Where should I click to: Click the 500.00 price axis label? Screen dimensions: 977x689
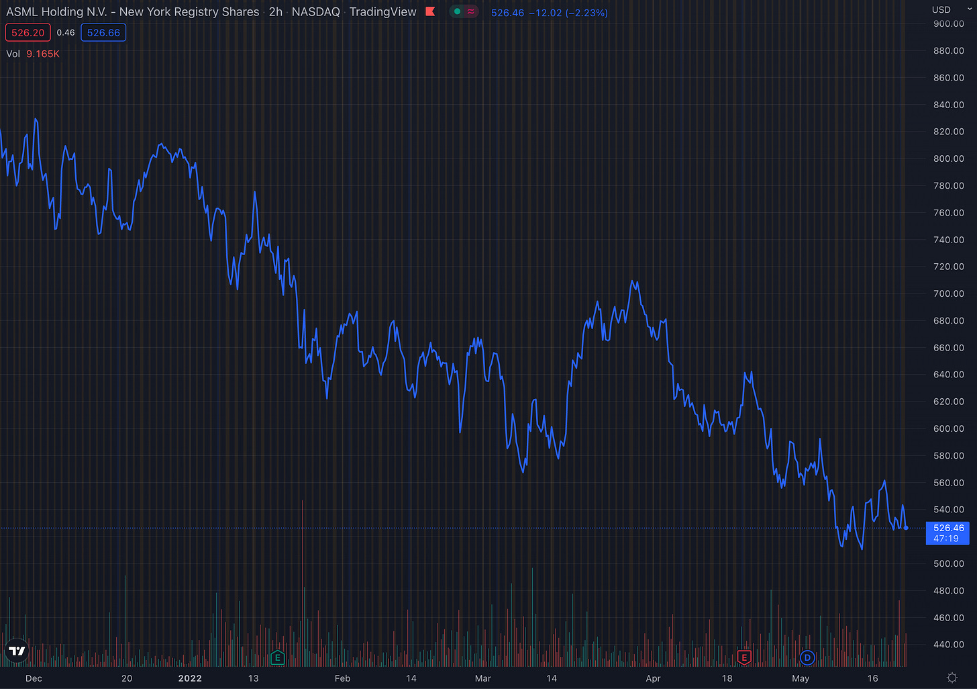point(948,563)
